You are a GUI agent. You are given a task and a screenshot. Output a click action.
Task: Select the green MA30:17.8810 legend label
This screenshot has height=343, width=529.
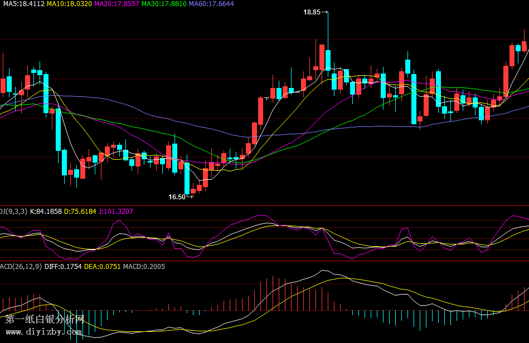point(164,4)
